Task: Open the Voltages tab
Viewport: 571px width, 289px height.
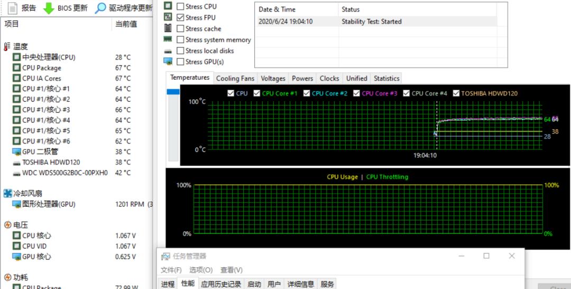Action: [x=273, y=79]
